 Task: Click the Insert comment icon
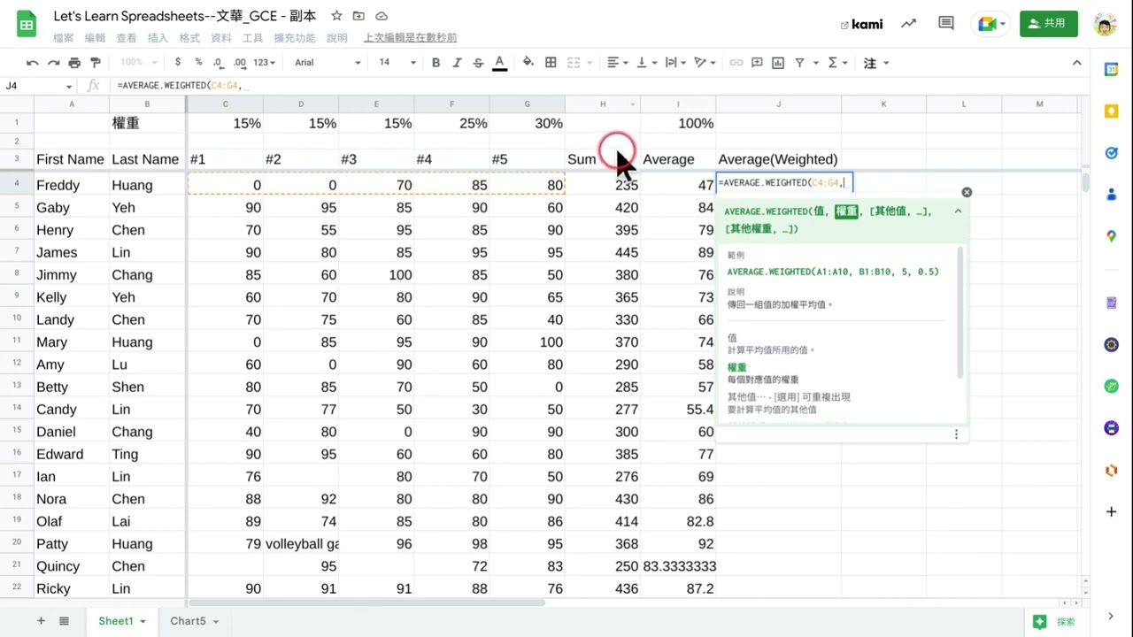757,63
